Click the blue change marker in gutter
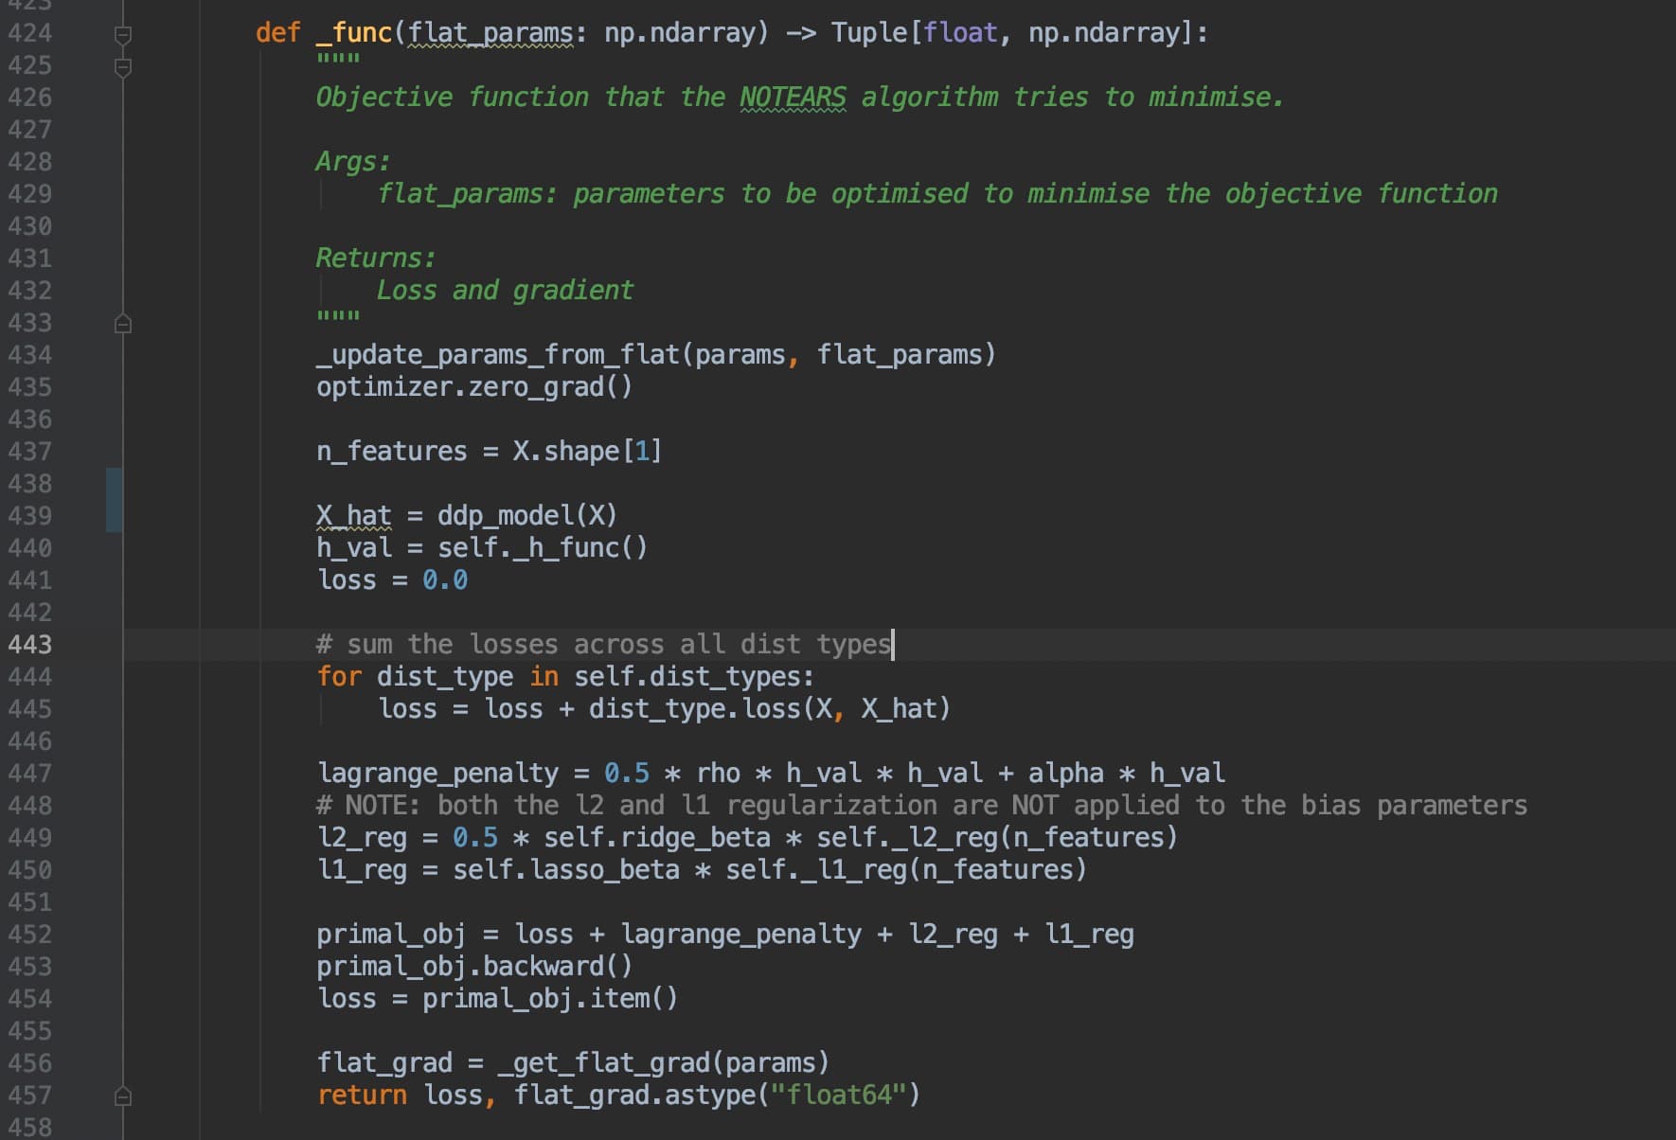This screenshot has height=1140, width=1676. 114,500
